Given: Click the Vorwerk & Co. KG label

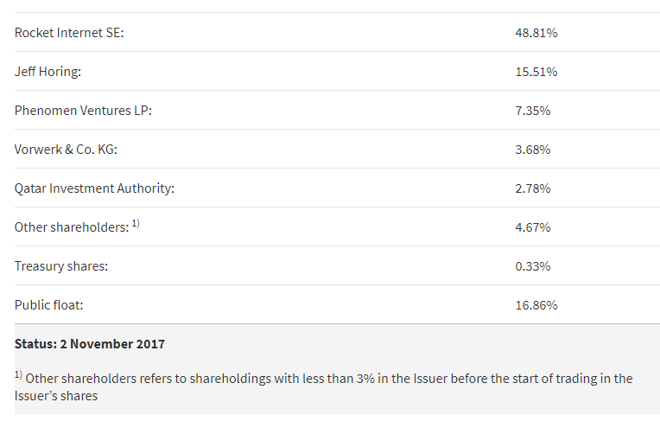Looking at the screenshot, I should (66, 150).
